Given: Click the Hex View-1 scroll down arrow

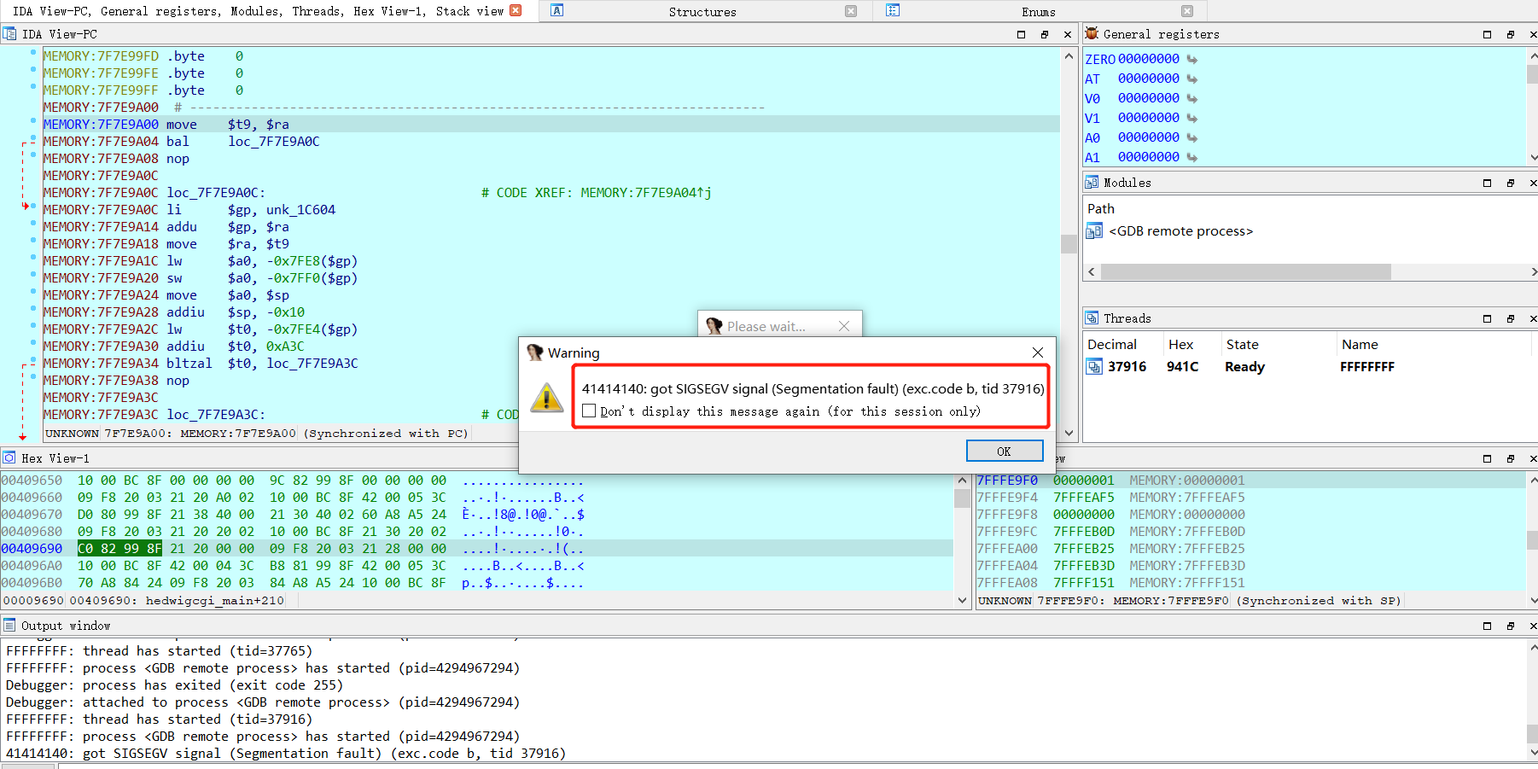Looking at the screenshot, I should coord(962,600).
